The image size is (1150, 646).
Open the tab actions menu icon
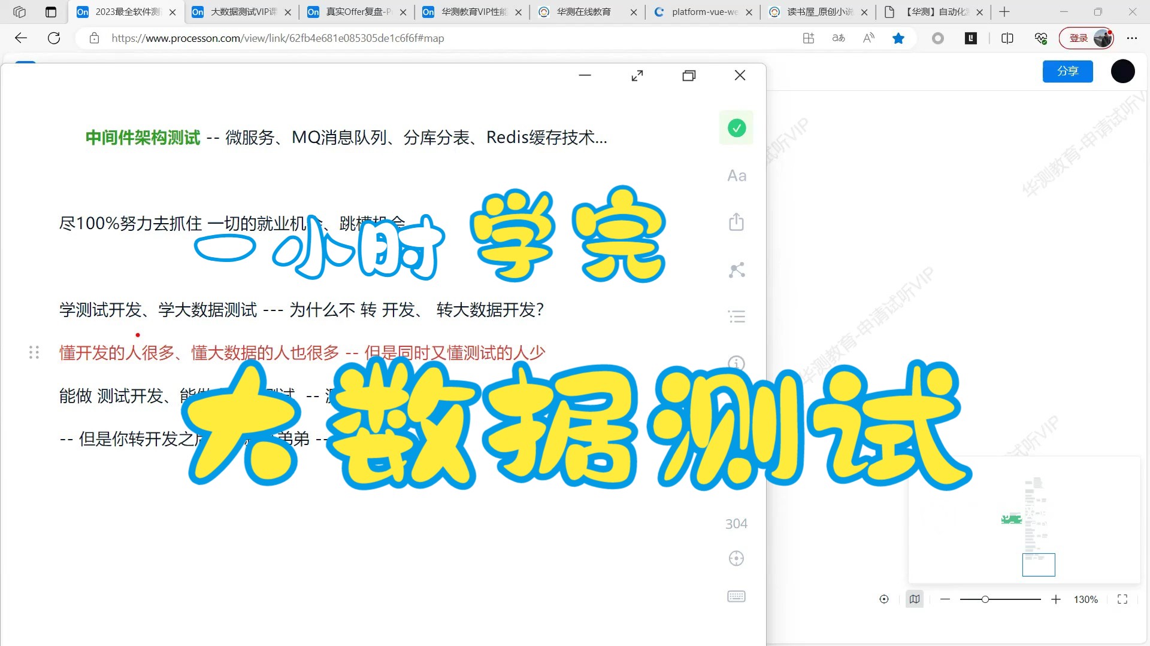pyautogui.click(x=51, y=11)
